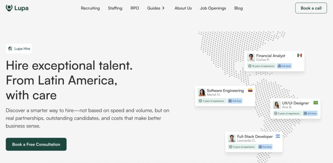
Task: Click the Lupa logo icon
Action: 9,8
